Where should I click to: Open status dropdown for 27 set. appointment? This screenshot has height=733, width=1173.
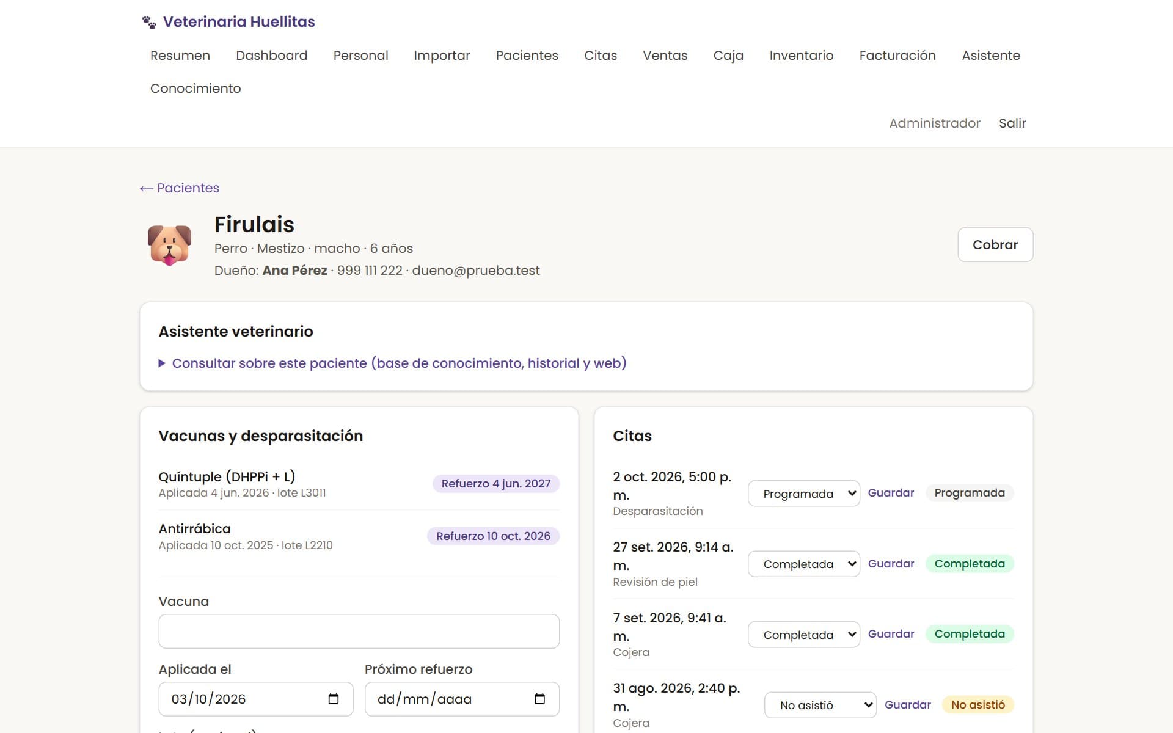pos(803,564)
